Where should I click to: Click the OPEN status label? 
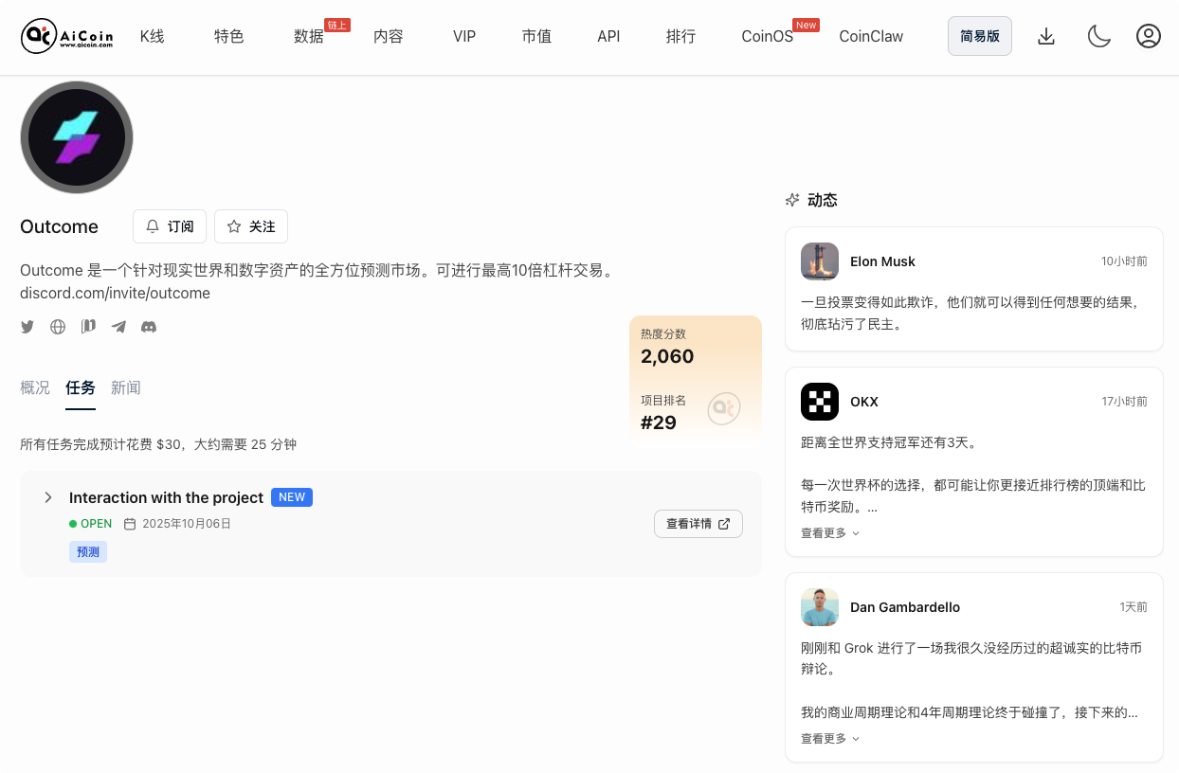click(97, 524)
